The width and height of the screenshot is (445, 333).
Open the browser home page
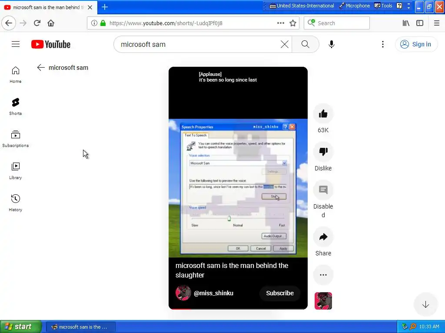51,23
